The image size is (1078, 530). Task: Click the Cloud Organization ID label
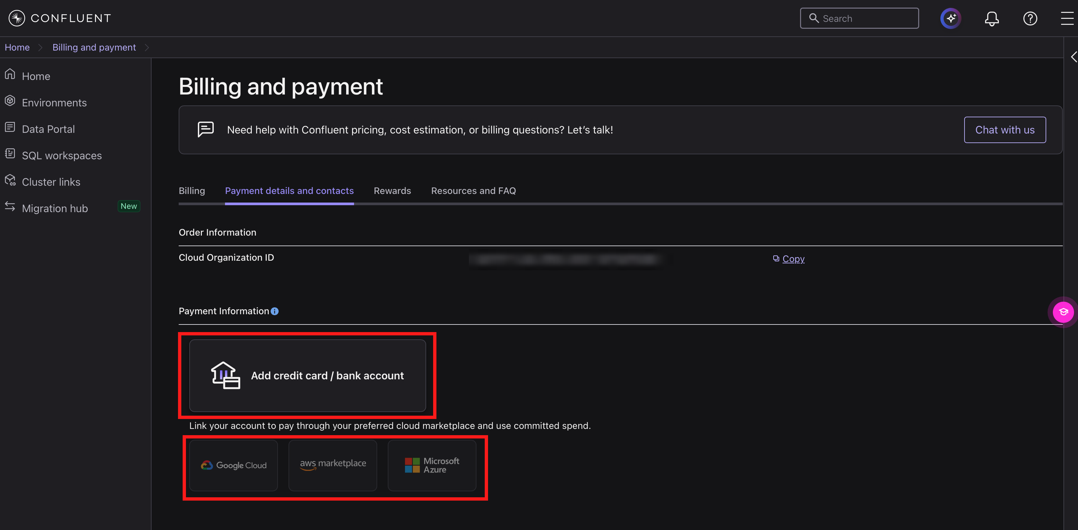[226, 257]
